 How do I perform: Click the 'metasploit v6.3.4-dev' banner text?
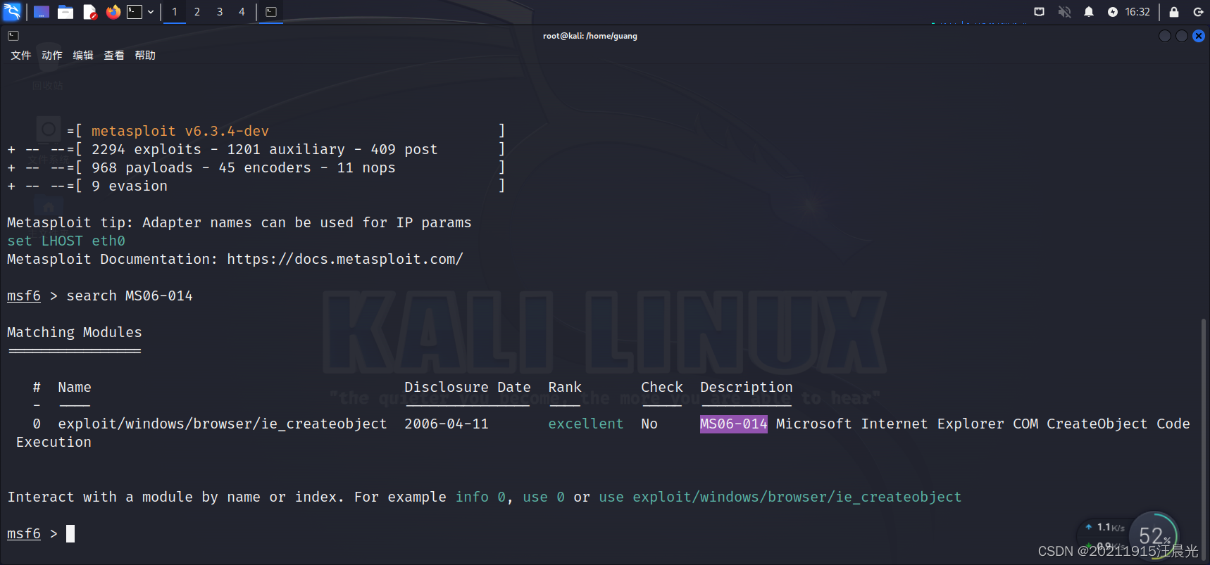click(180, 131)
